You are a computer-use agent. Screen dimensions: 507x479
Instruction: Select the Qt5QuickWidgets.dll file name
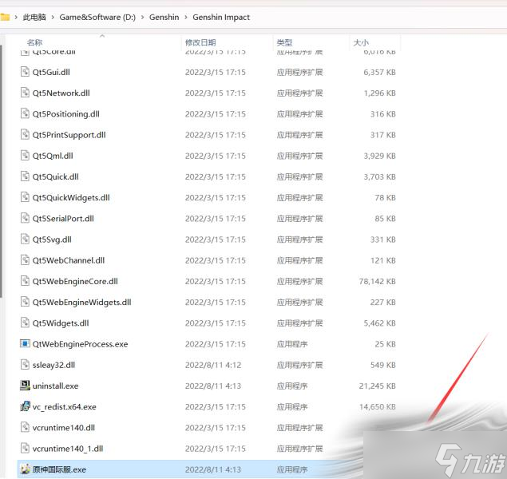pos(71,197)
